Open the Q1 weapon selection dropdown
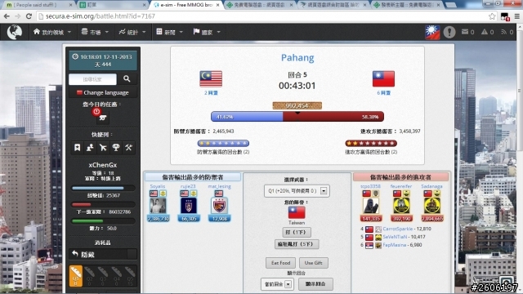Image resolution: width=523 pixels, height=294 pixels. pyautogui.click(x=297, y=191)
